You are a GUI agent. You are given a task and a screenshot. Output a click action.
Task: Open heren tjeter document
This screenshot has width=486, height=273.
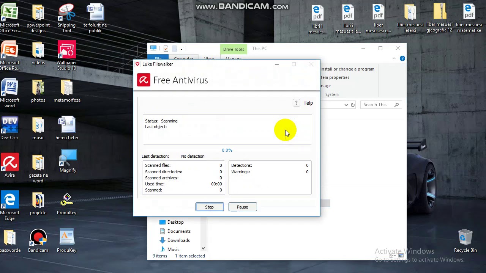[x=67, y=129]
